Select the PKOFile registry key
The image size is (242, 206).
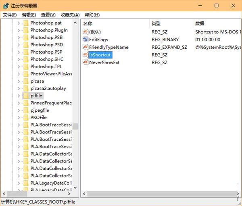(38, 117)
